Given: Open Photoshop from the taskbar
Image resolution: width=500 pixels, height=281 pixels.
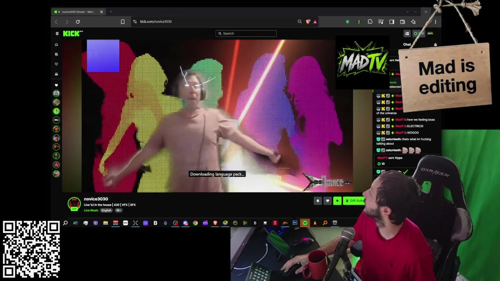Looking at the screenshot, I should pos(295,223).
